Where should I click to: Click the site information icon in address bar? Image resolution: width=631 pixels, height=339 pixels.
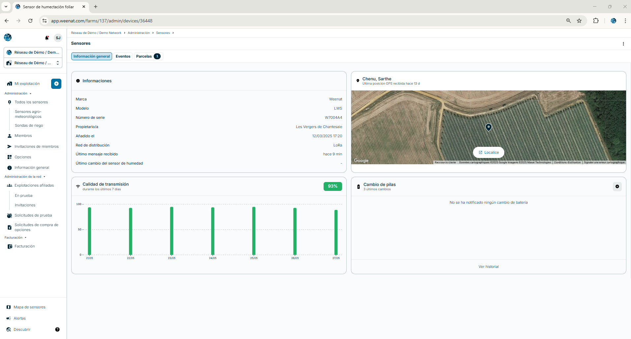[x=44, y=21]
